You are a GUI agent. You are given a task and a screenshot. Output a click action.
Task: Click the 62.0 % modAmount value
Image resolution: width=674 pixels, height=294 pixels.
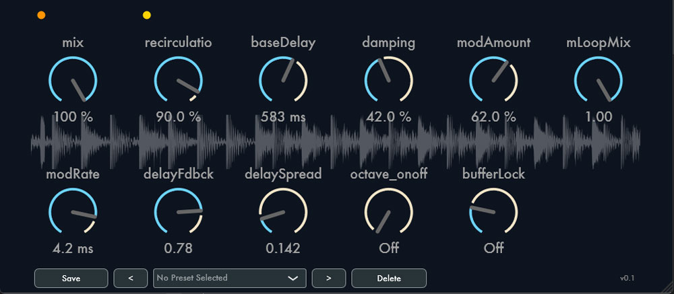[493, 117]
